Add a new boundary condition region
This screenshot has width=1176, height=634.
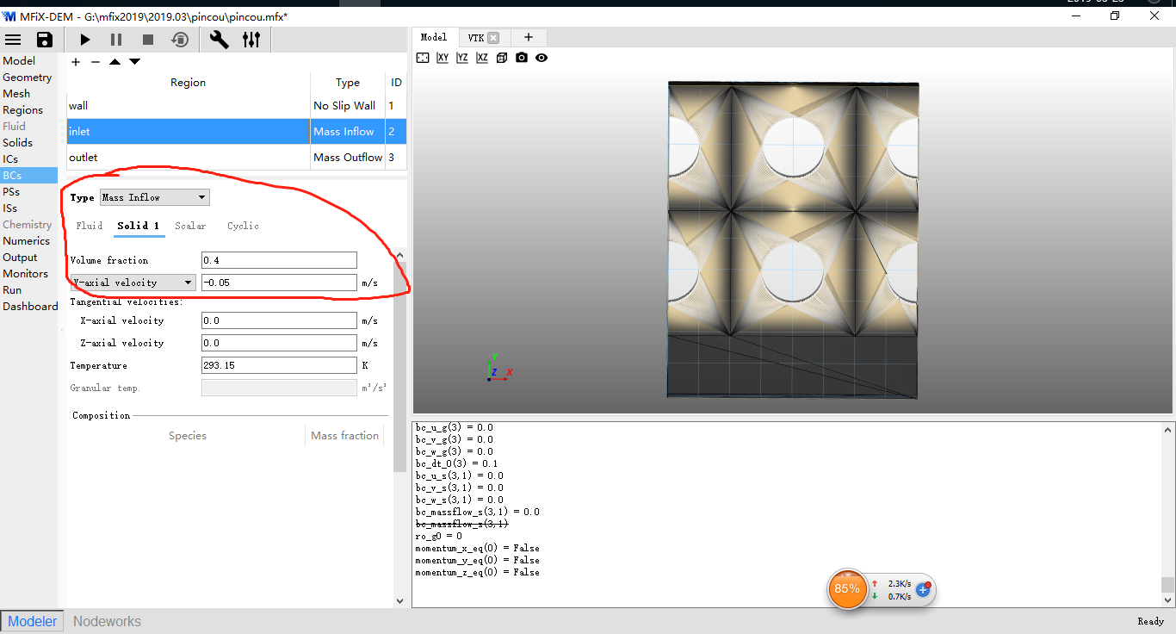click(76, 62)
